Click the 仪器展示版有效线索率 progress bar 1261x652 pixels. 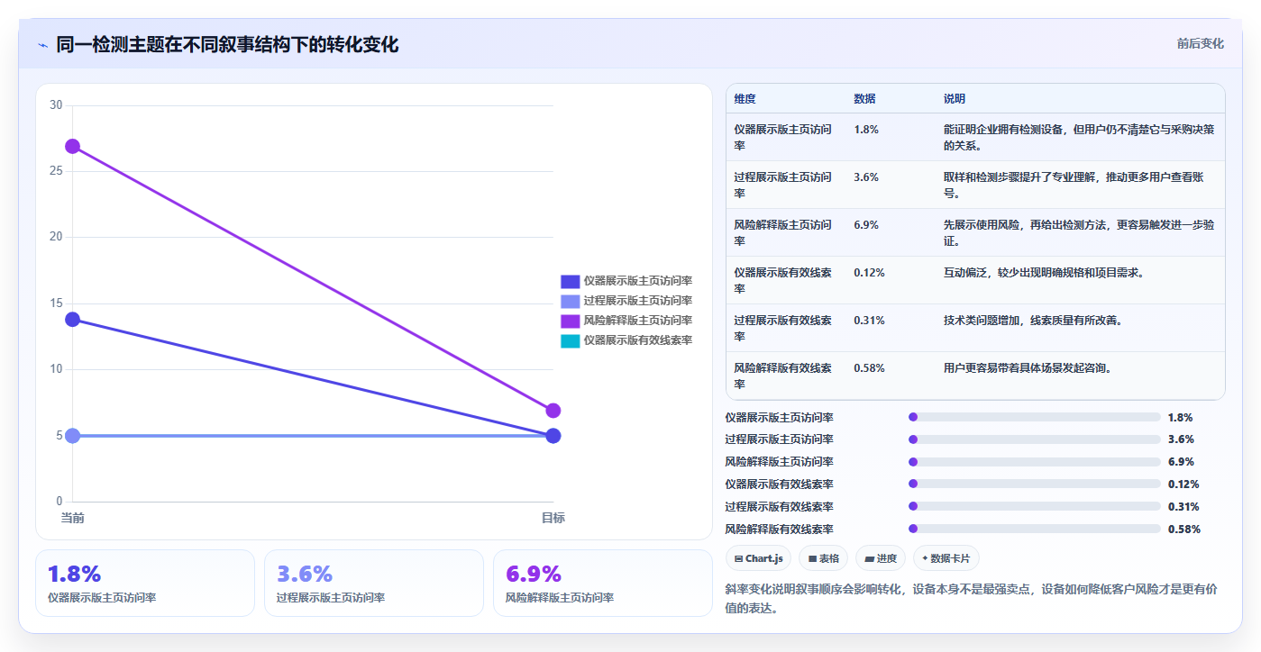tap(1034, 484)
